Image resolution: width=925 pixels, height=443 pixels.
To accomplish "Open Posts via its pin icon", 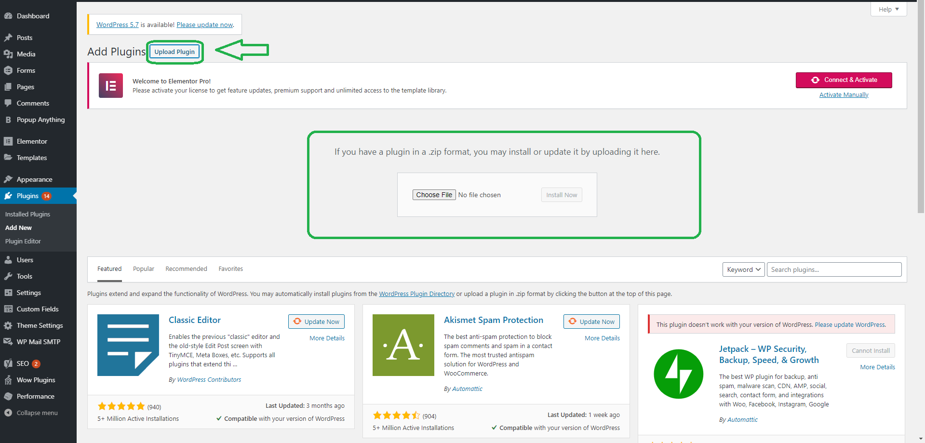I will [8, 38].
